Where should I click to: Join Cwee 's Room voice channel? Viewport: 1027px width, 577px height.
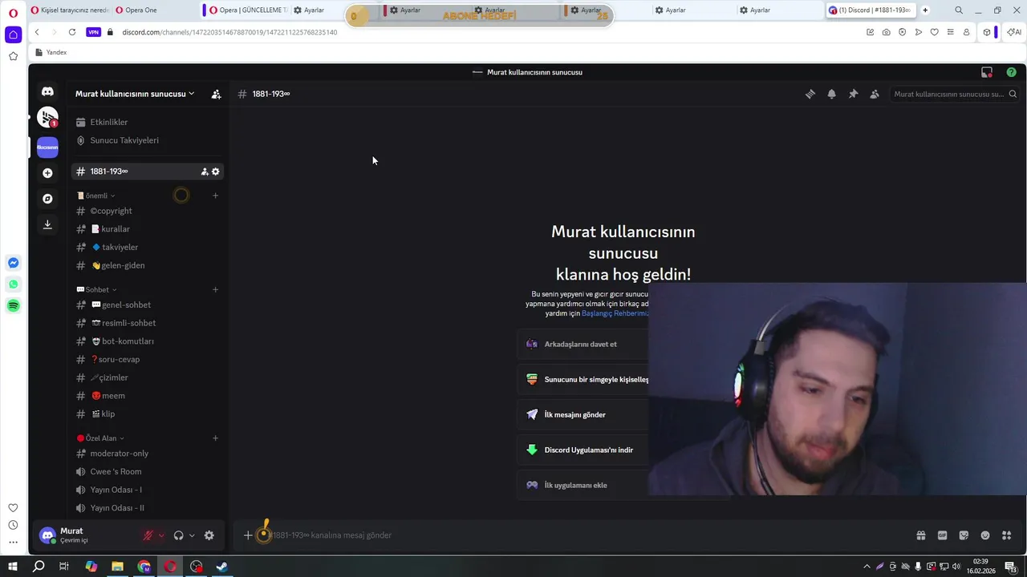click(x=147, y=471)
